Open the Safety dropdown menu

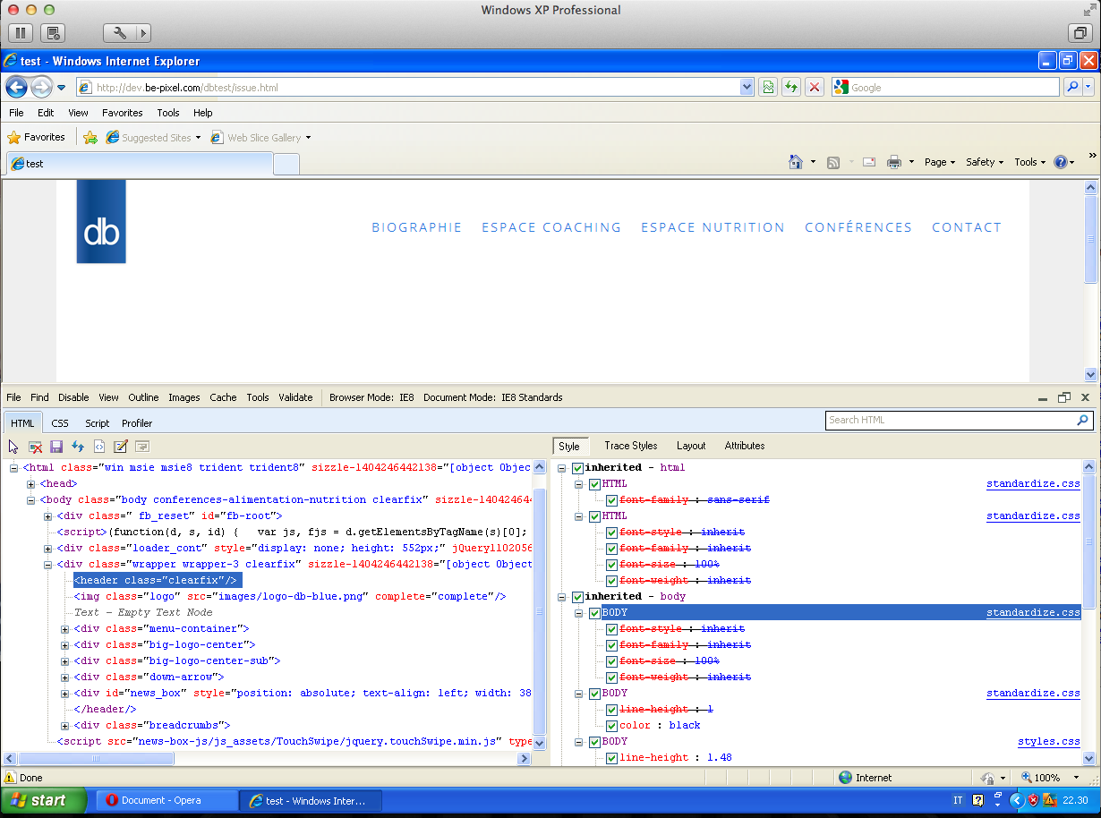(984, 162)
